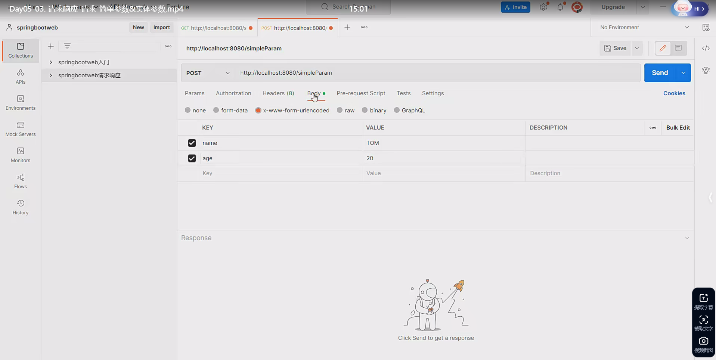Open the Monitors sidebar panel
Screen dimensions: 716x360
[x=21, y=155]
